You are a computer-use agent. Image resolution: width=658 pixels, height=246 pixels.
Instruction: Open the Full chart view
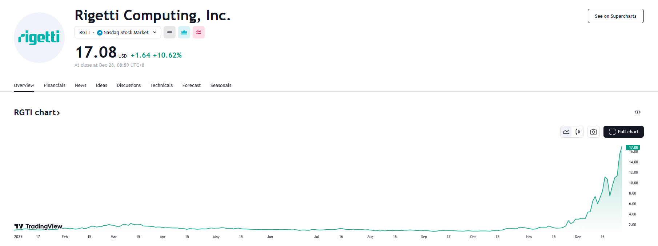623,132
